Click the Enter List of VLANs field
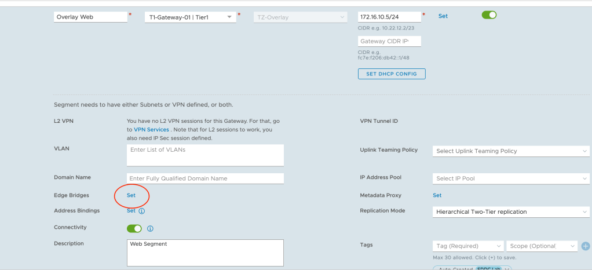Screen dimensions: 592x270 click(205, 155)
